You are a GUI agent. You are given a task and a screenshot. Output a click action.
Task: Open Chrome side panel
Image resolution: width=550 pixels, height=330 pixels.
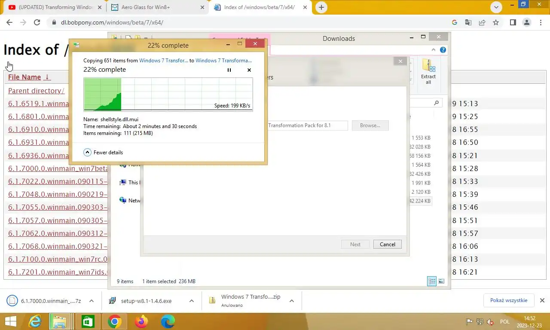(x=513, y=22)
